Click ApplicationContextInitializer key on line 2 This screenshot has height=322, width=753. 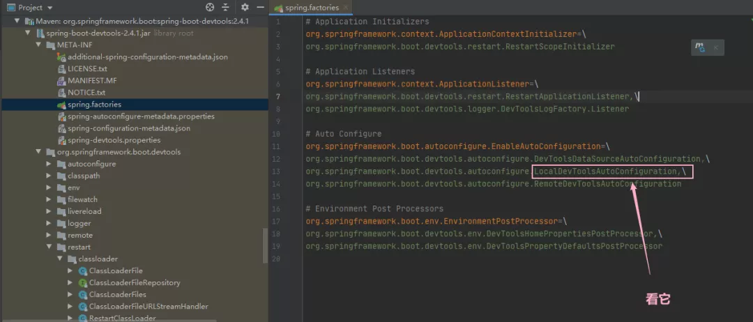point(508,34)
